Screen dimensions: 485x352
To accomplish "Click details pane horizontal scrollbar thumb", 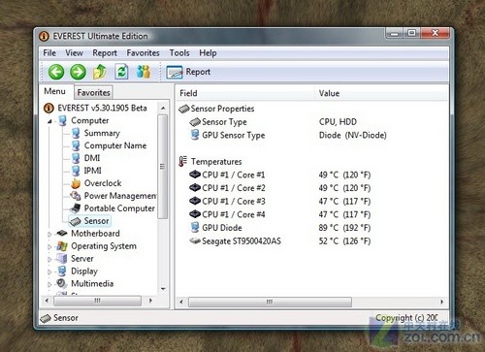I will point(270,302).
